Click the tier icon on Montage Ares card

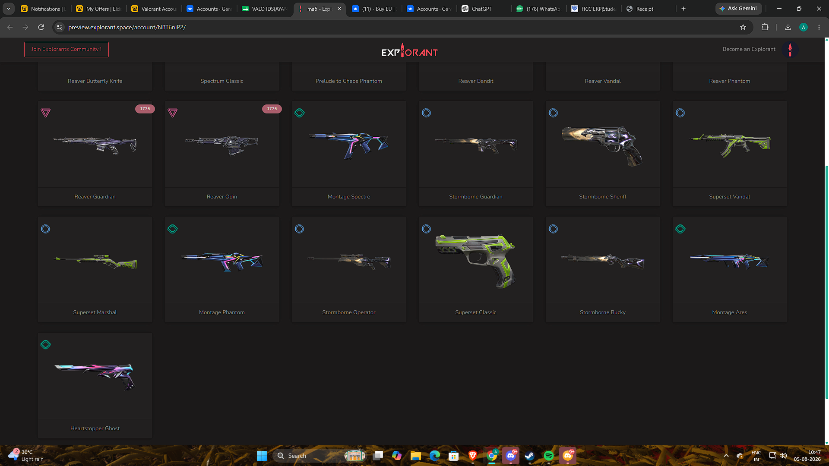(x=680, y=229)
